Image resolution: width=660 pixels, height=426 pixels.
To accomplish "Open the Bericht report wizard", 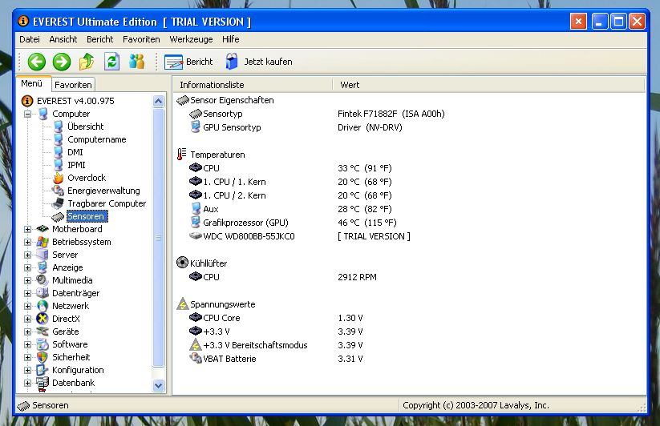I will point(188,62).
